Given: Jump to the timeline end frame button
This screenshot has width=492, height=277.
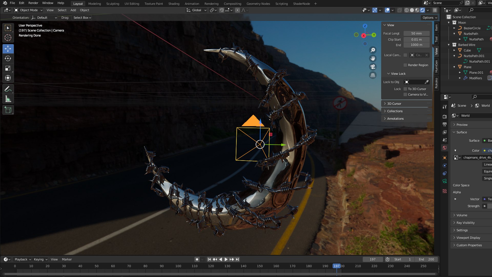Looking at the screenshot, I should tap(237, 260).
